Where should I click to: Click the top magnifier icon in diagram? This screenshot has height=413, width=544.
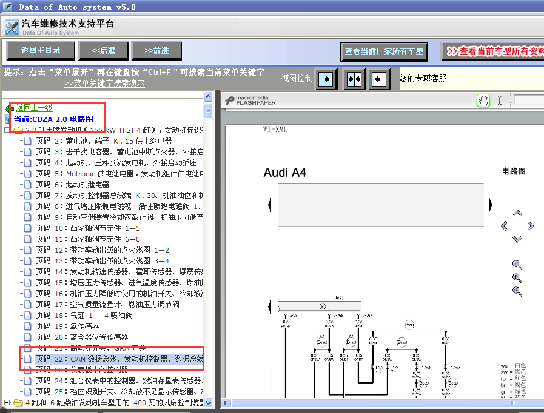point(517,265)
